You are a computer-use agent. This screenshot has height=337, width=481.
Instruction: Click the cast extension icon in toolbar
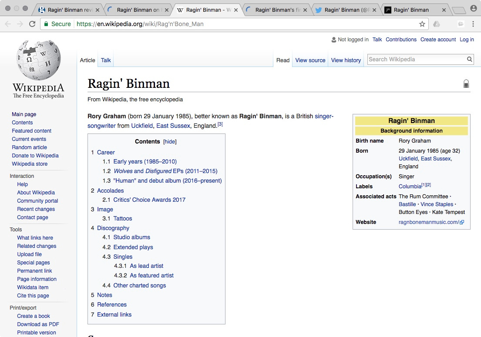pos(461,24)
